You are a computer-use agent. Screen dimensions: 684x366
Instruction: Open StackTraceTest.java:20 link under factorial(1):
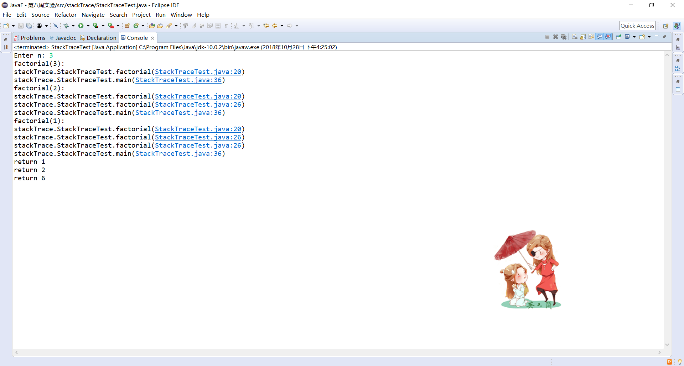(x=198, y=129)
